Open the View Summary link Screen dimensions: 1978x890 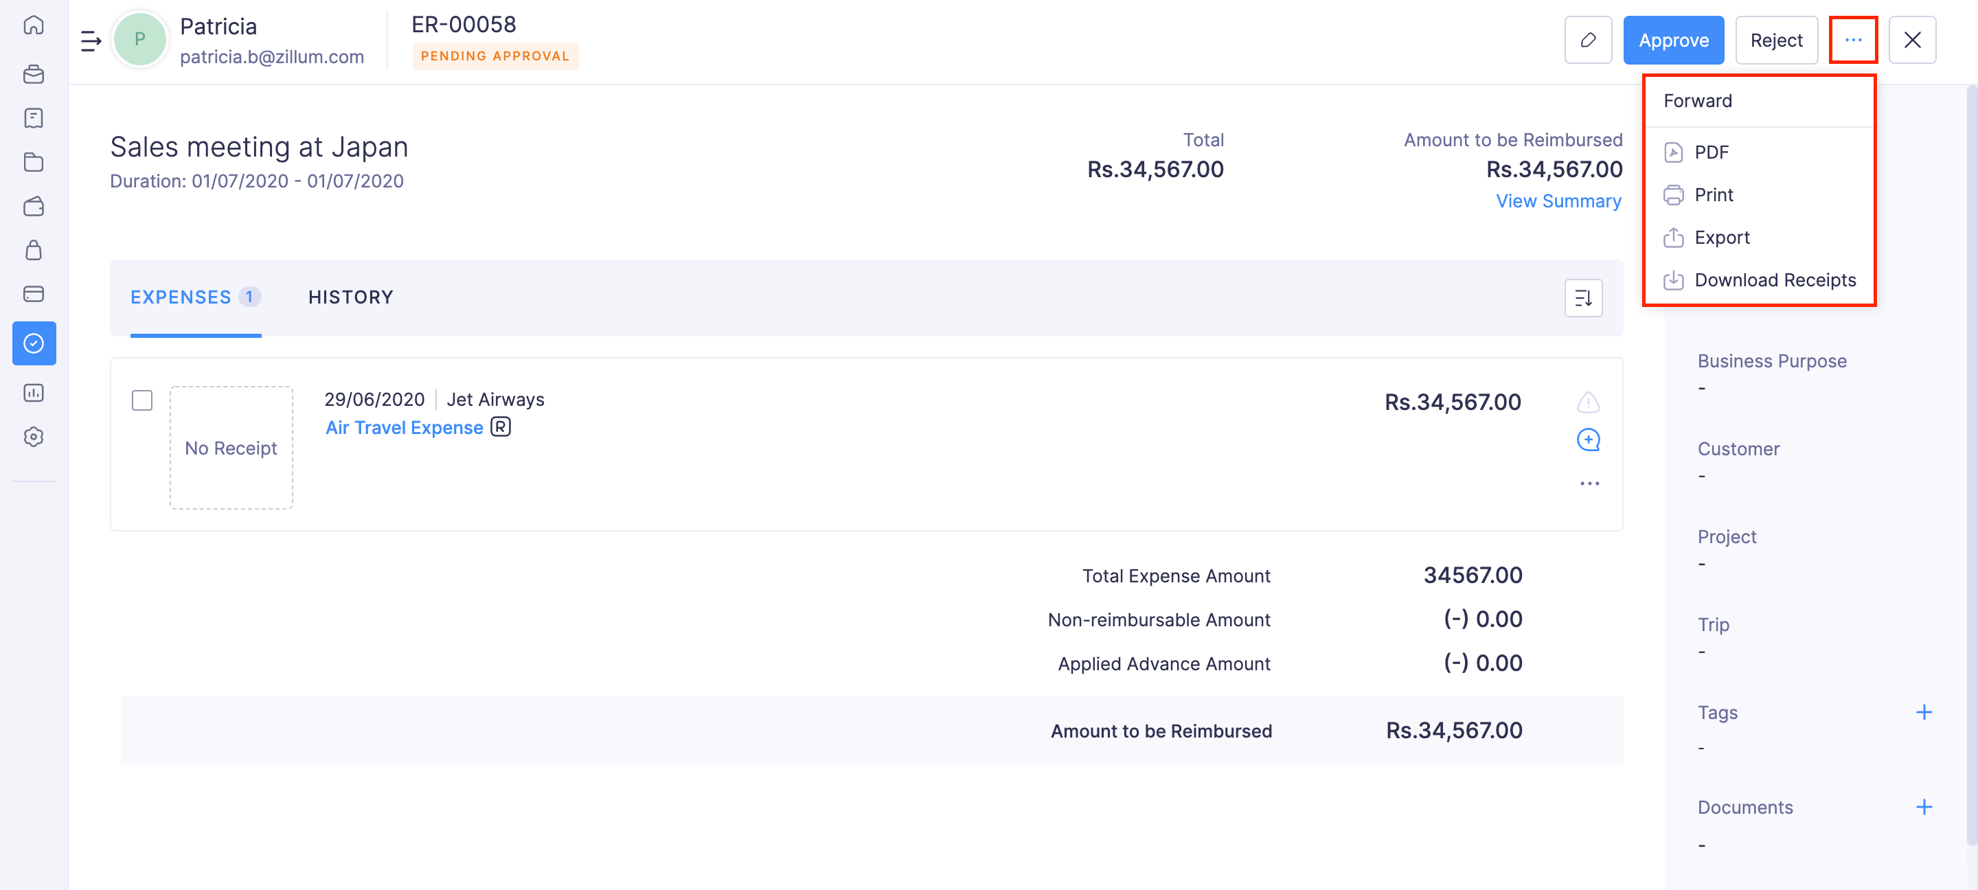1558,201
